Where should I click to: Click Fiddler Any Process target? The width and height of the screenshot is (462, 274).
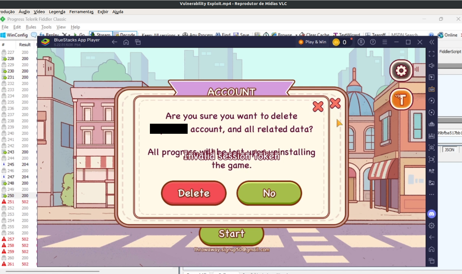(198, 35)
